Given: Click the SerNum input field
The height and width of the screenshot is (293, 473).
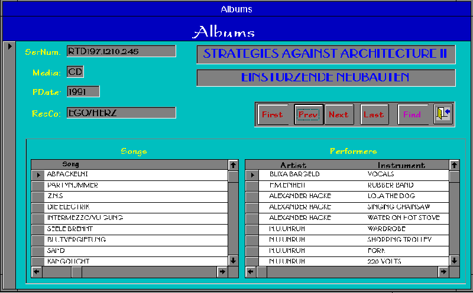Looking at the screenshot, I should (x=121, y=51).
